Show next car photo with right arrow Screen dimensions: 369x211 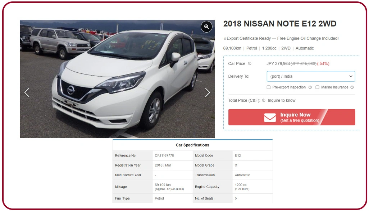(x=207, y=93)
